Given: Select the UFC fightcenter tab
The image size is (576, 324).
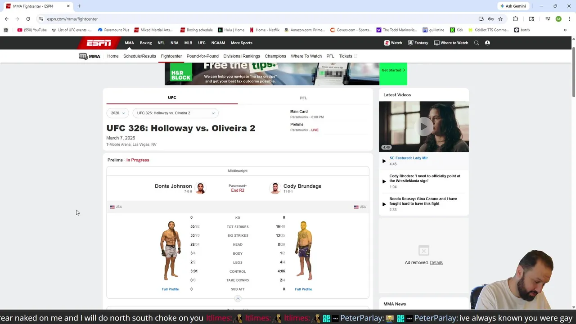Looking at the screenshot, I should [172, 98].
